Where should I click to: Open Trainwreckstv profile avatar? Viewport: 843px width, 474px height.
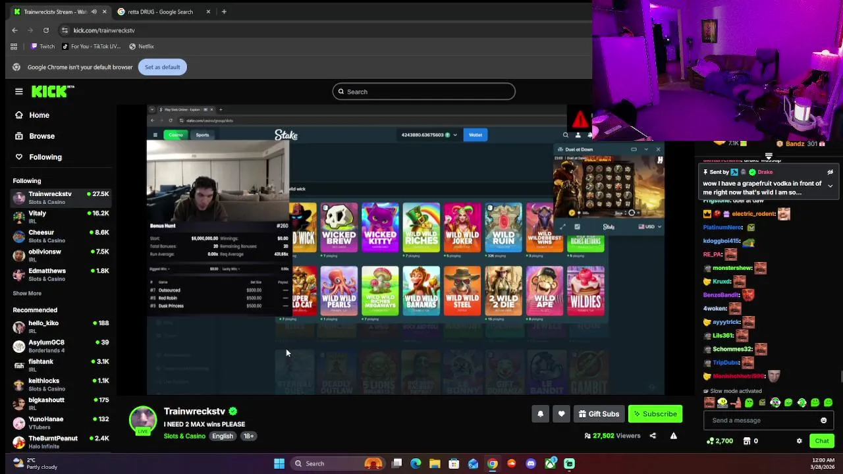point(143,420)
